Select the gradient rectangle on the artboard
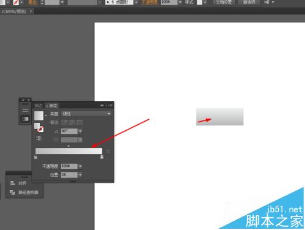The height and width of the screenshot is (230, 305). (220, 117)
